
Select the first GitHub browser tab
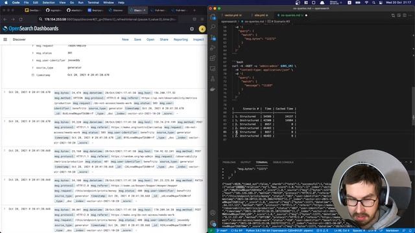[54, 10]
